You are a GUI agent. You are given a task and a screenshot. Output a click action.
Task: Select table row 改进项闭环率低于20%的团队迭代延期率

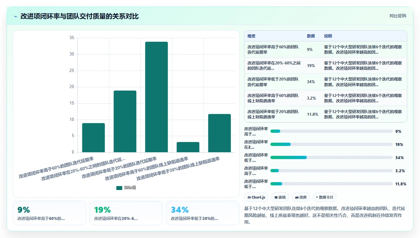click(325, 82)
